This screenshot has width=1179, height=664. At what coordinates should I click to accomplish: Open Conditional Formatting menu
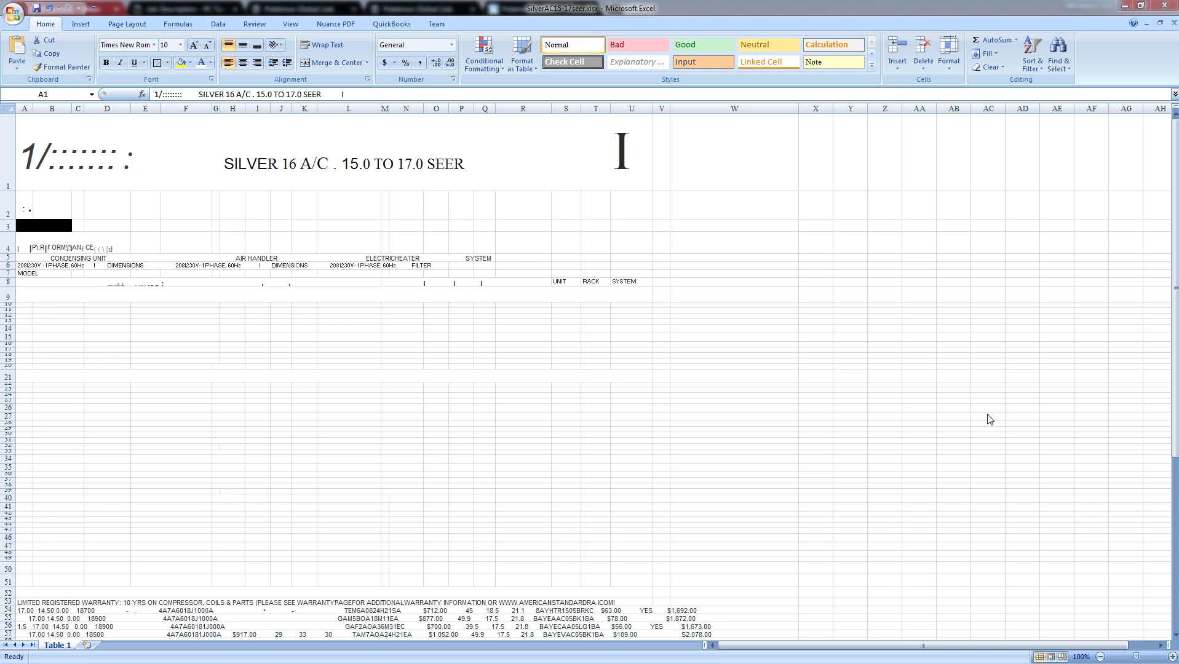click(484, 54)
